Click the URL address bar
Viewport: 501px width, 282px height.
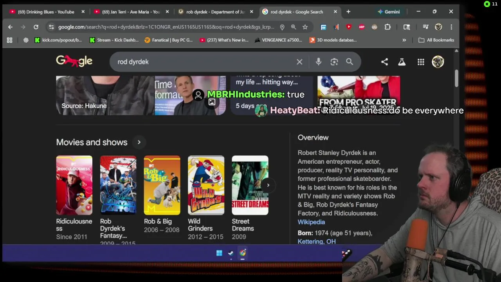tap(166, 27)
